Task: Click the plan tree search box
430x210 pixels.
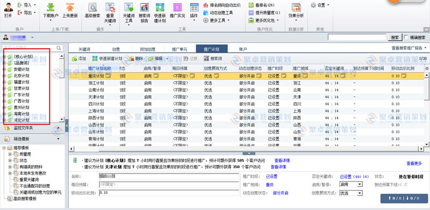Action: coord(33,48)
